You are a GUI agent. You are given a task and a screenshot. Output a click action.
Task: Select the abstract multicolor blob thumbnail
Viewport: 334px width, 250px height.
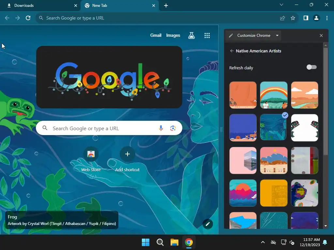coord(305,193)
